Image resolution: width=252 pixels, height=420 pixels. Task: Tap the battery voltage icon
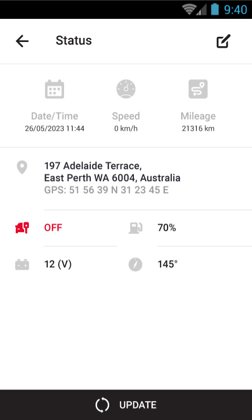pos(22,265)
